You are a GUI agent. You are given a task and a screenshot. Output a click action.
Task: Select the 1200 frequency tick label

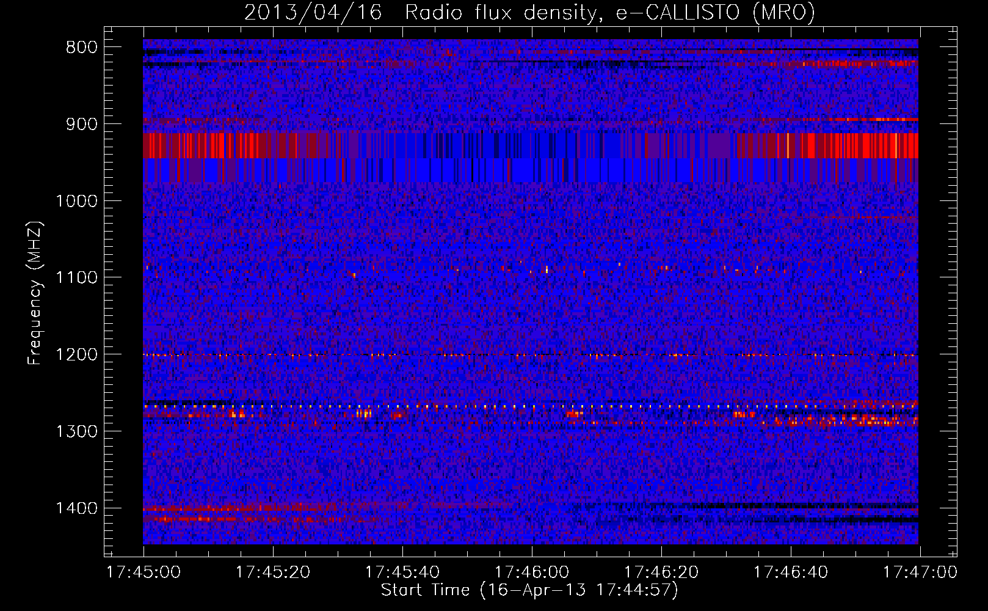tap(76, 355)
